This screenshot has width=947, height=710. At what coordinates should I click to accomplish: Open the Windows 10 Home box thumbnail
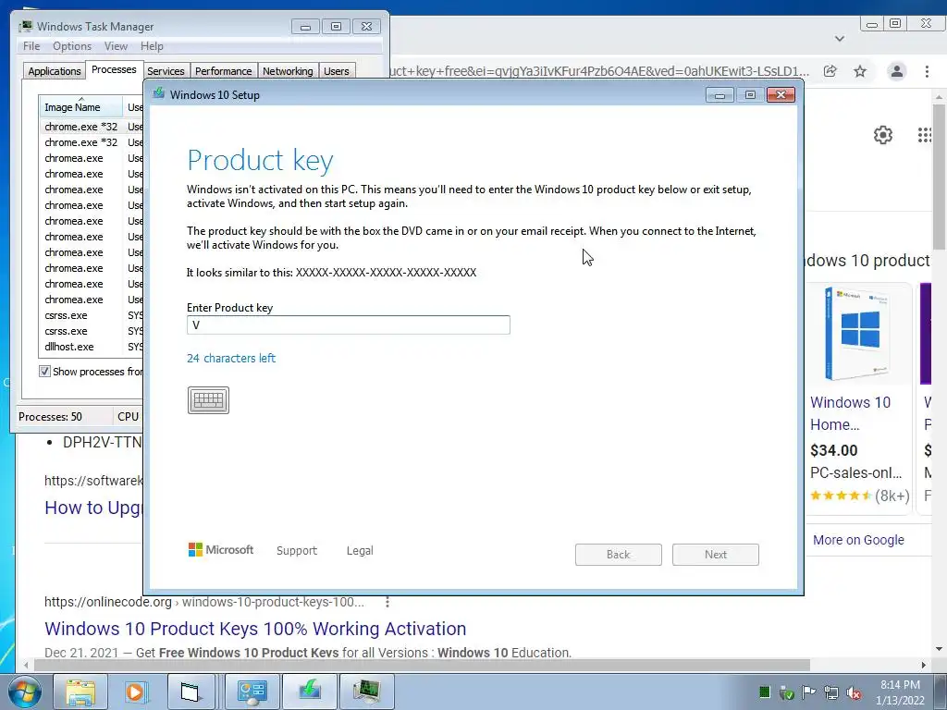pyautogui.click(x=857, y=333)
